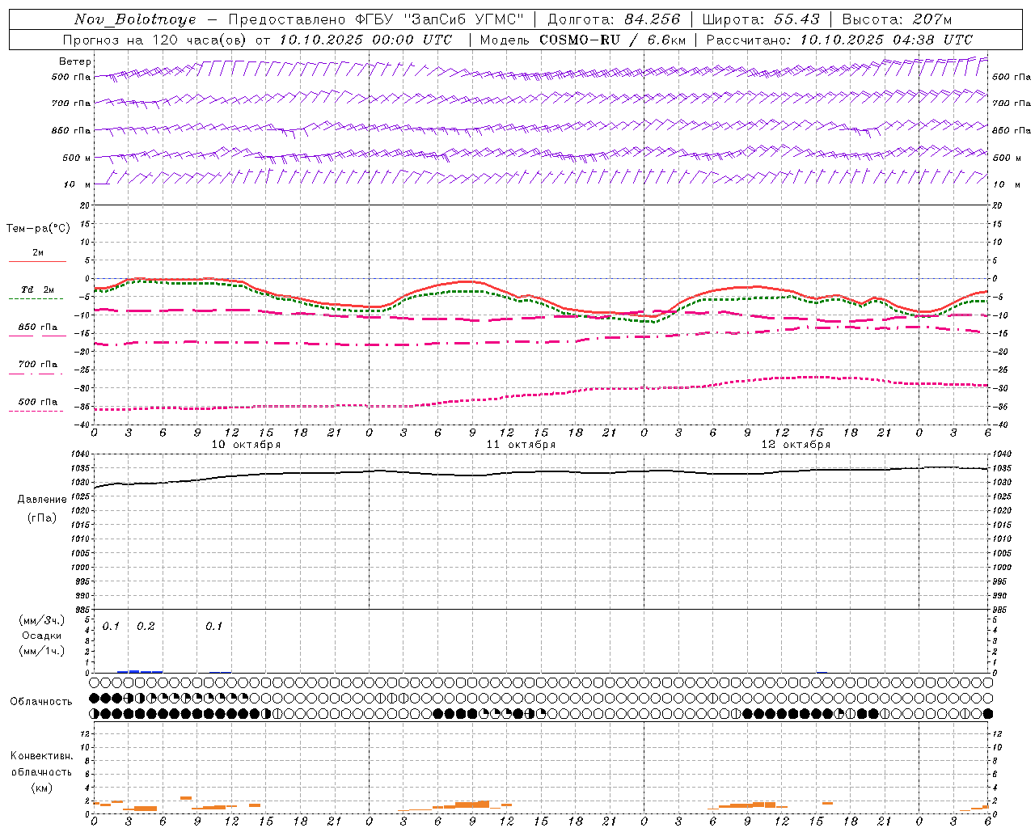Click the Прогноз на 120 часа(ов) text

coord(156,40)
